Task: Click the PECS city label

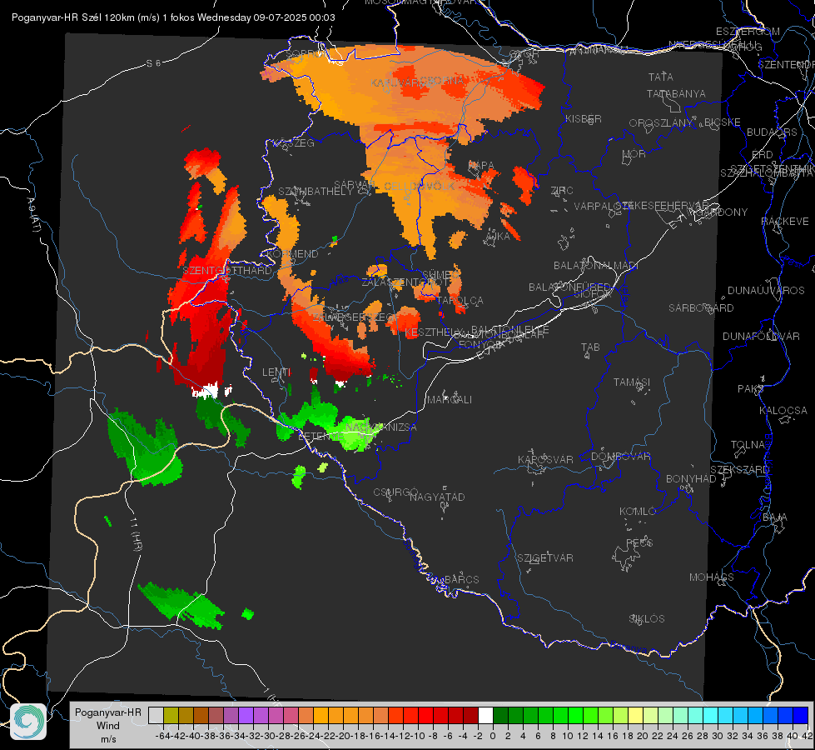Action: point(639,542)
